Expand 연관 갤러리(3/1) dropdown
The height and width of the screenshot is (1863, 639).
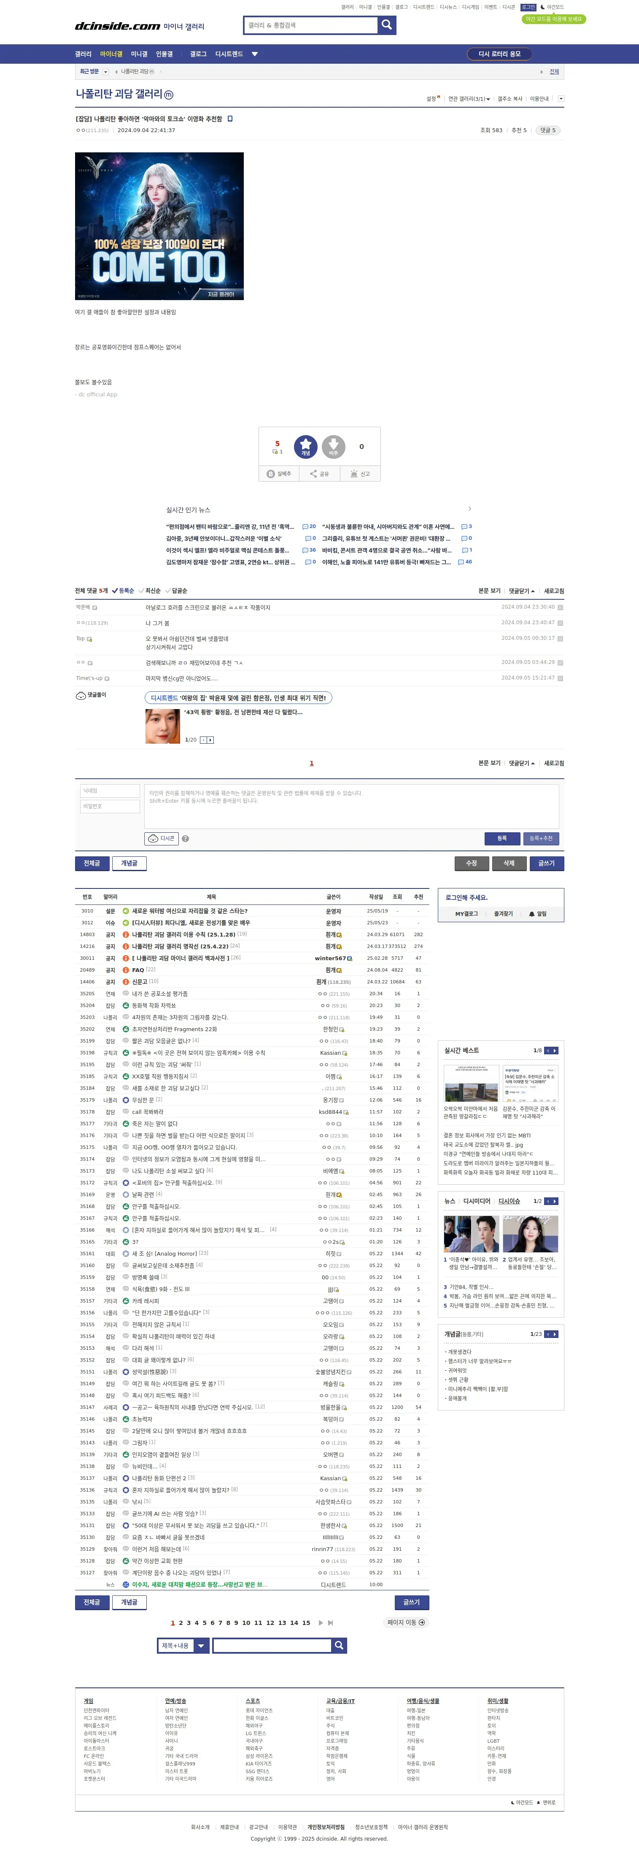(469, 99)
